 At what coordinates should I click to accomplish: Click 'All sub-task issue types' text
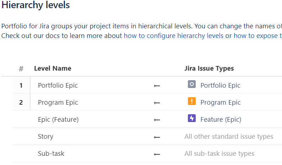[219, 154]
